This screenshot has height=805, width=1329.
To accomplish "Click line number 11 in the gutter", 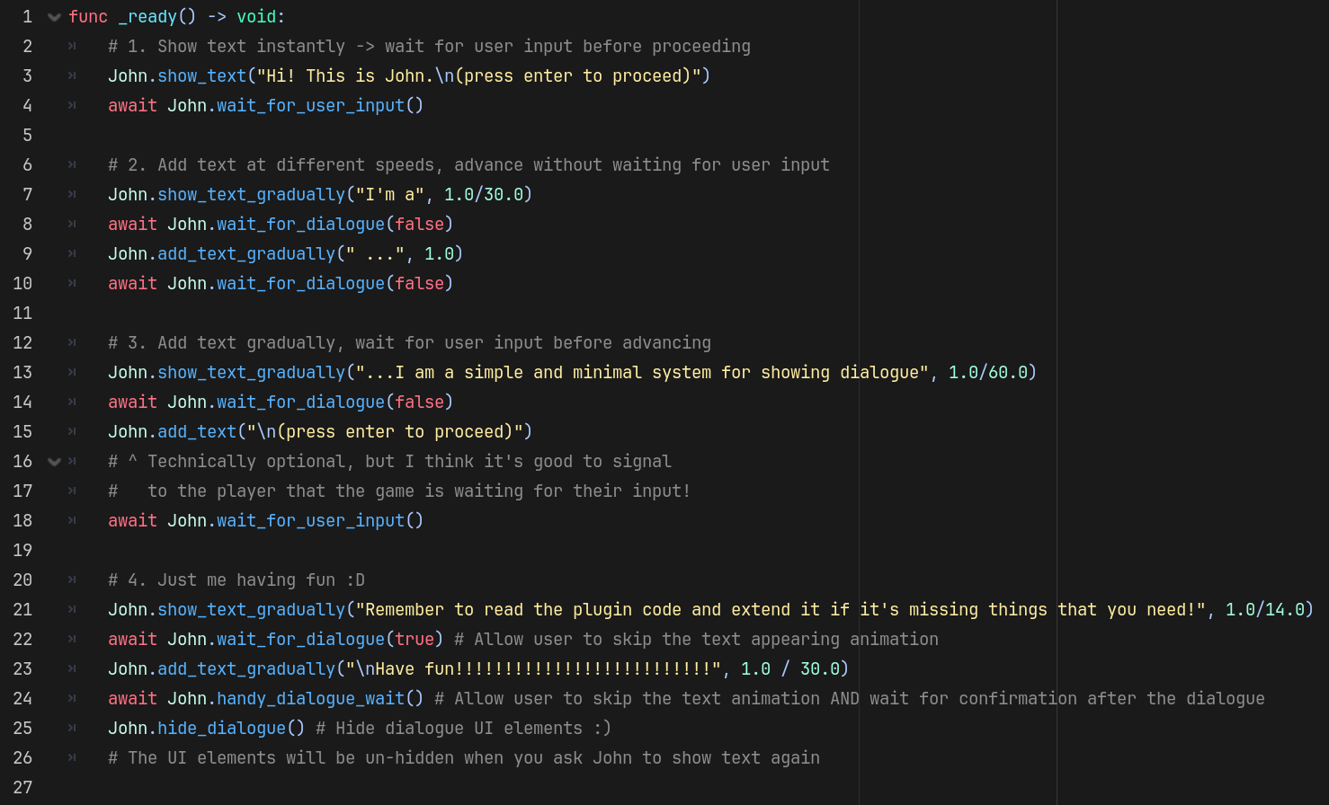I will [x=22, y=314].
